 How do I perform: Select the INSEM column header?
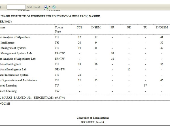coord(96,27)
